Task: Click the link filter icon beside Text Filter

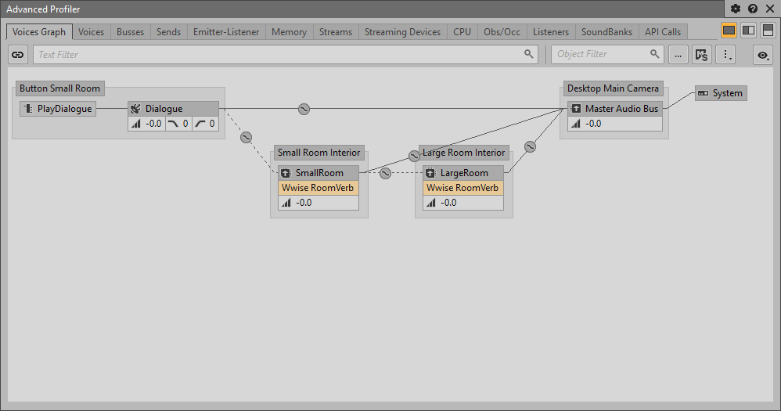Action: pos(18,55)
